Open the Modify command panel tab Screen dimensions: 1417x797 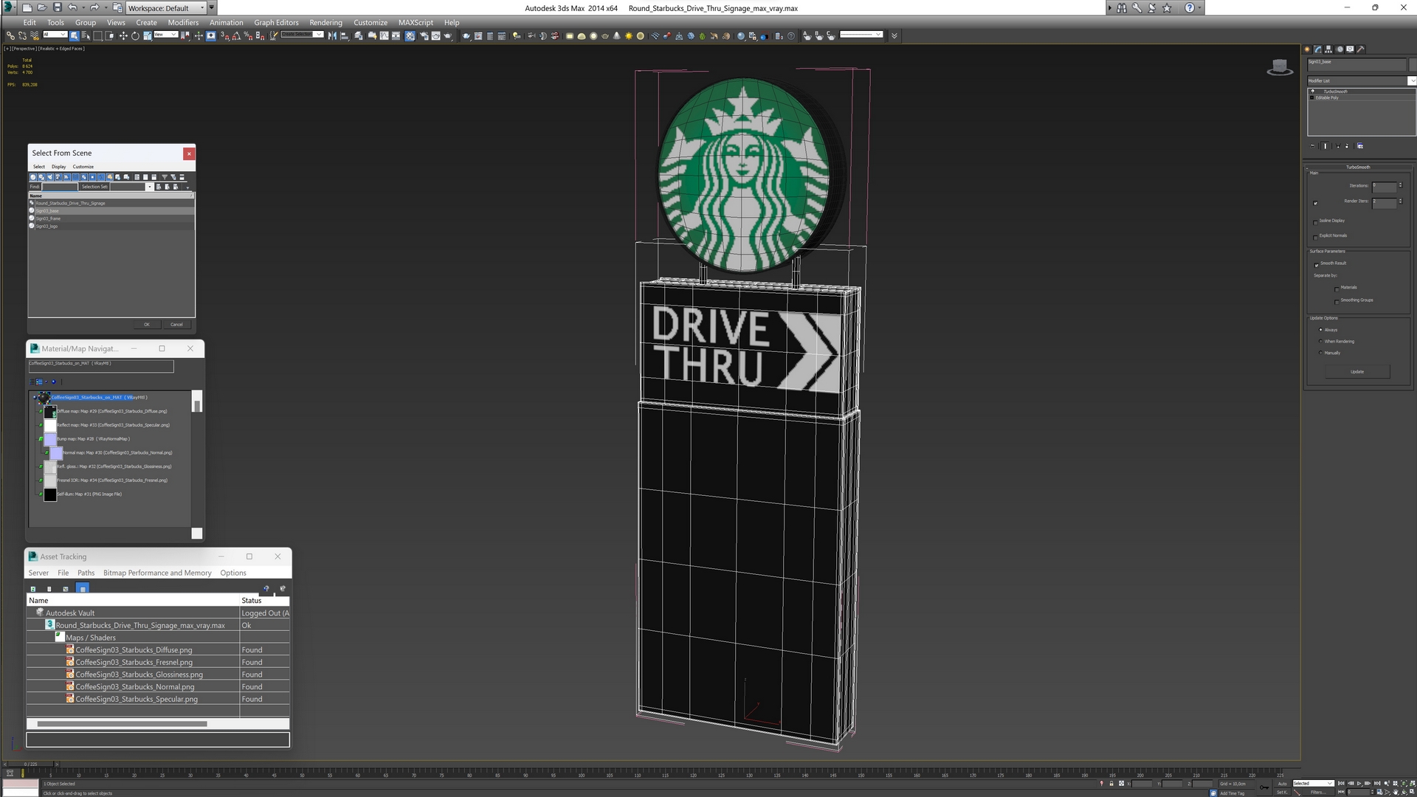1318,49
